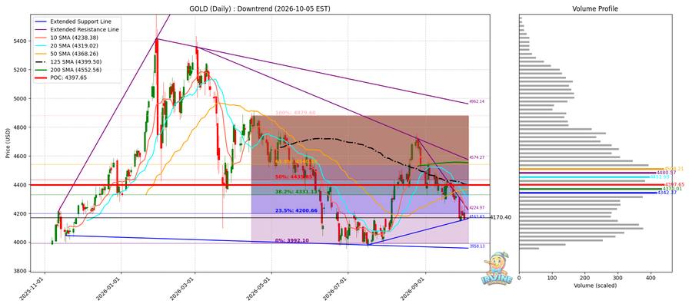Click the 0 tick on volume axis
The height and width of the screenshot is (307, 692).
click(x=519, y=278)
